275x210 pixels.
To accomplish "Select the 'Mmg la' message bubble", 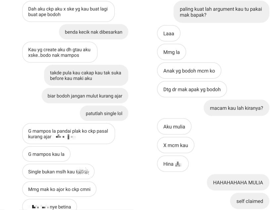I will pos(172,52).
